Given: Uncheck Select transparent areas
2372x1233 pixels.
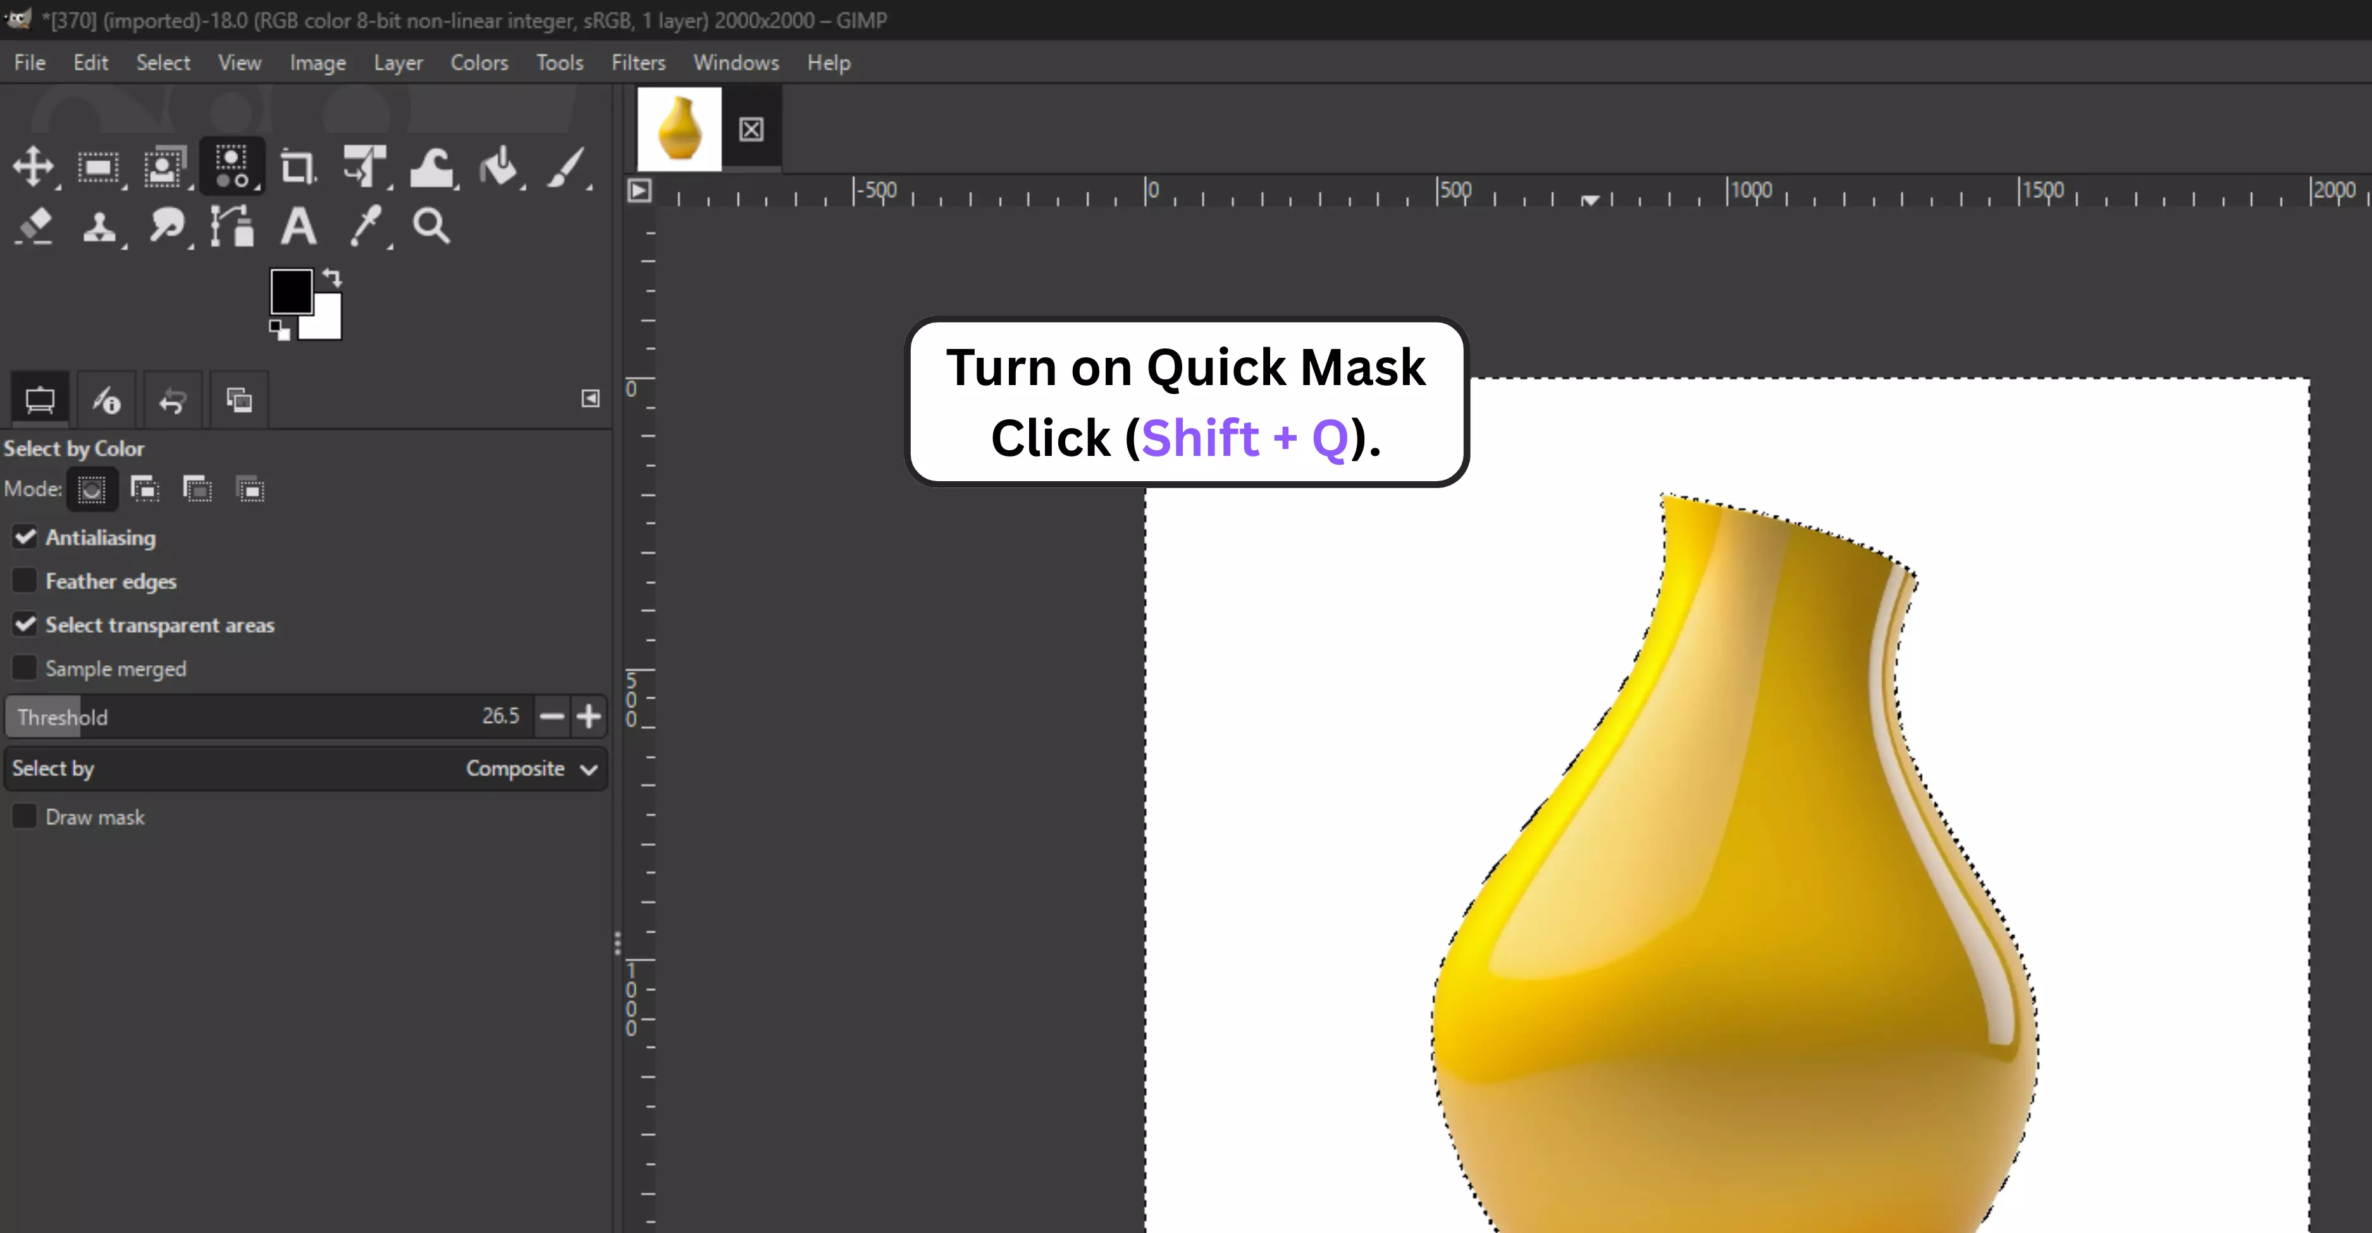Looking at the screenshot, I should click(x=25, y=624).
